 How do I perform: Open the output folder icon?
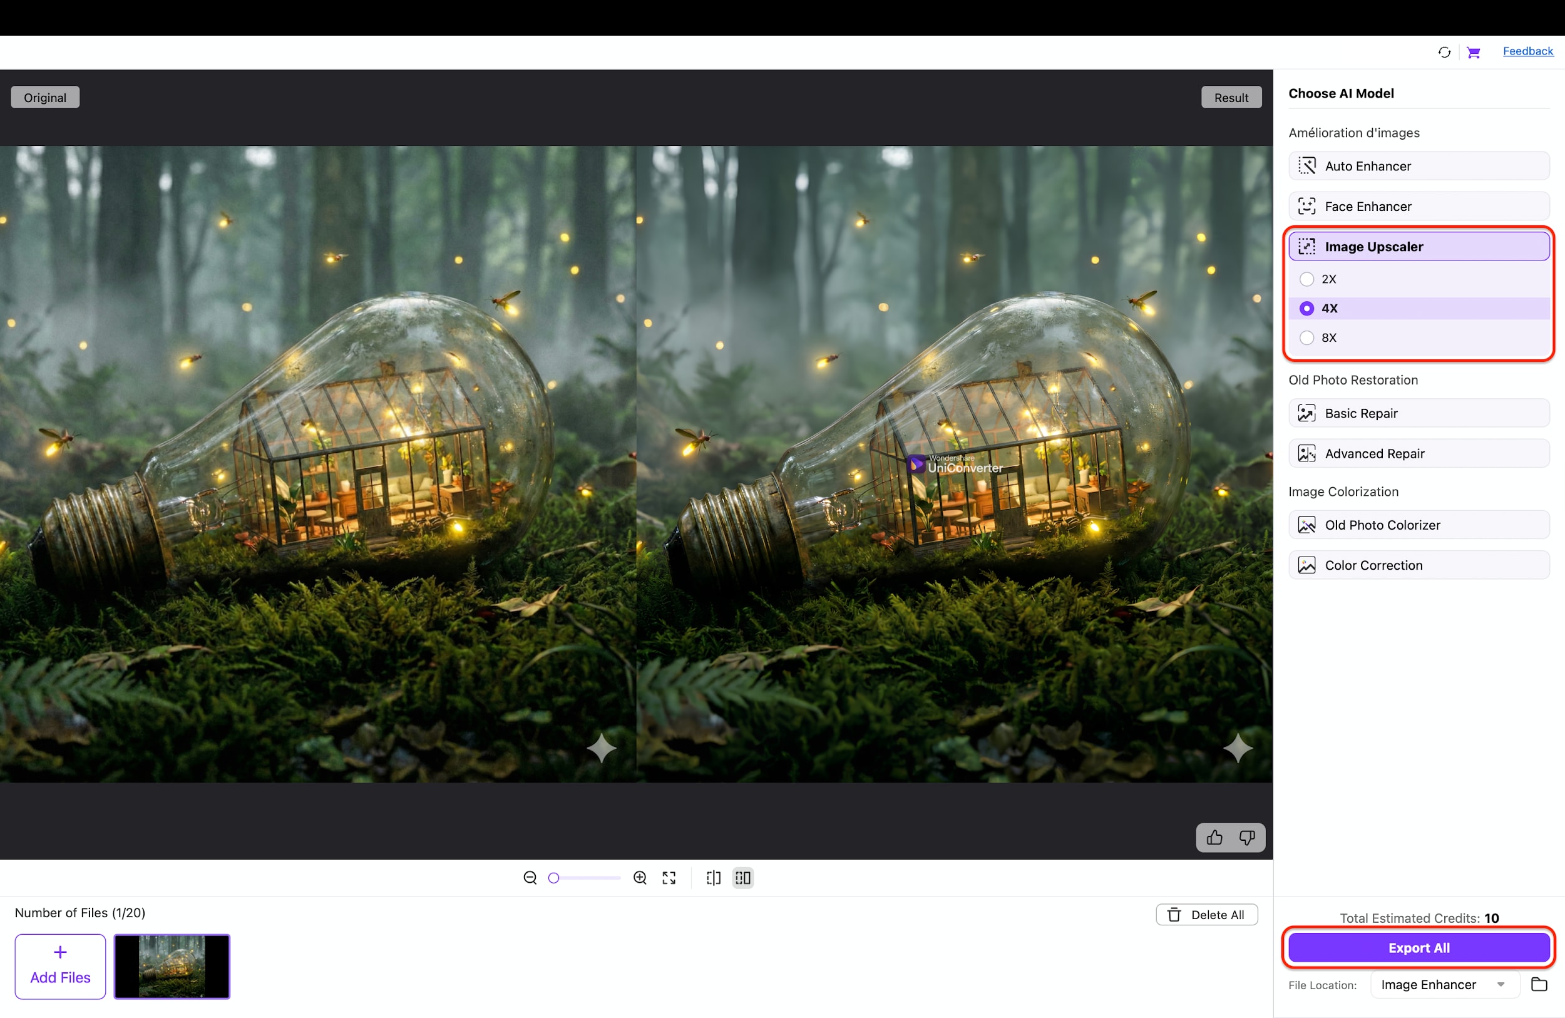coord(1539,984)
